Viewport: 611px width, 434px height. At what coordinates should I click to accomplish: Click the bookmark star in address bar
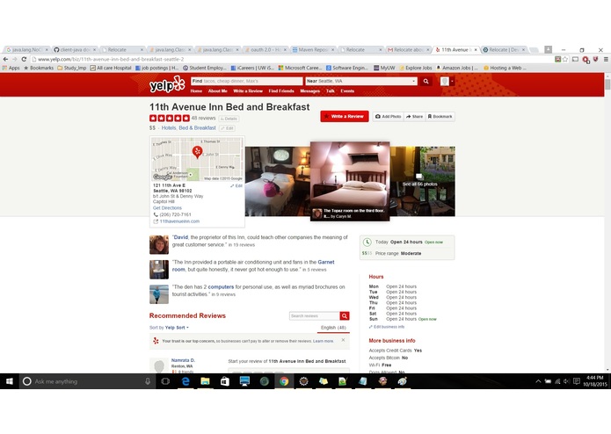click(x=565, y=59)
